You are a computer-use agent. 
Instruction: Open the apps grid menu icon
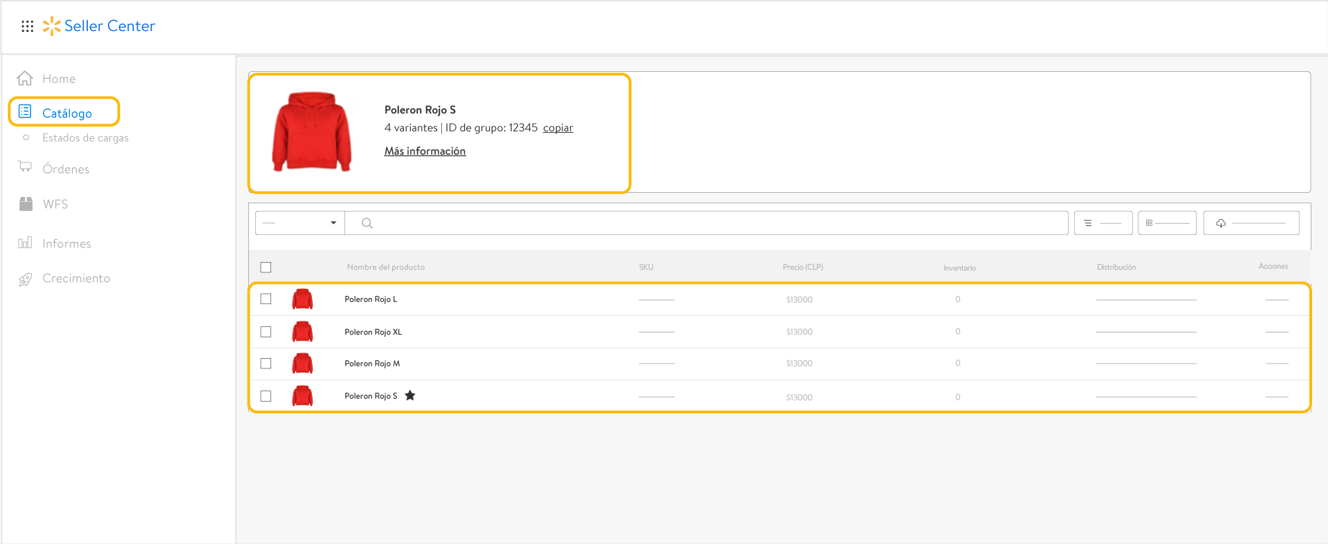tap(27, 26)
